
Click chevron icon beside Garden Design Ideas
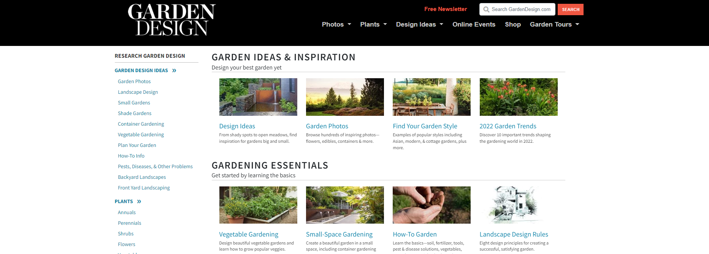point(174,71)
